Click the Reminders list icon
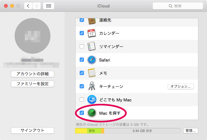The width and height of the screenshot is (207, 140). point(91,46)
